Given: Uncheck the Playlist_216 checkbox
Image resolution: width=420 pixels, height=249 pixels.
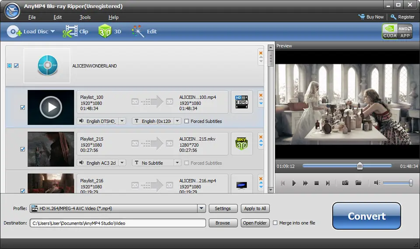Looking at the screenshot, I should pyautogui.click(x=23, y=191).
